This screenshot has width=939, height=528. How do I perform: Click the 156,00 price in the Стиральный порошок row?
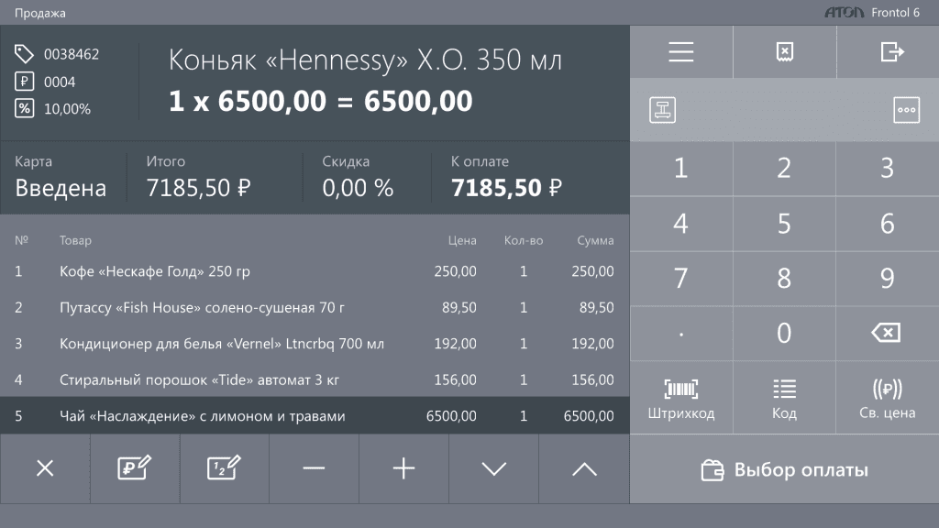pos(455,379)
